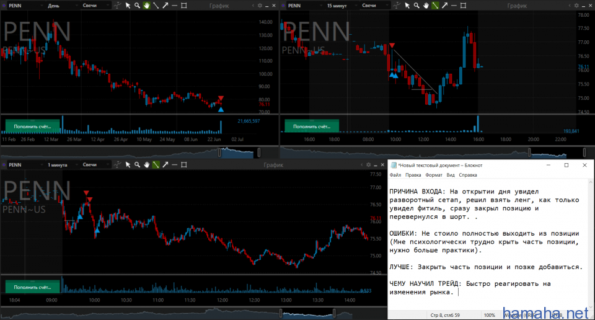Click in the Notepad text area
This screenshot has width=595, height=320.
point(487,243)
